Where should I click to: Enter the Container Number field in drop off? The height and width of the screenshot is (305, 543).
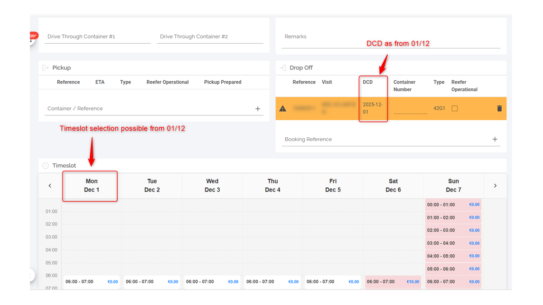[x=410, y=108]
